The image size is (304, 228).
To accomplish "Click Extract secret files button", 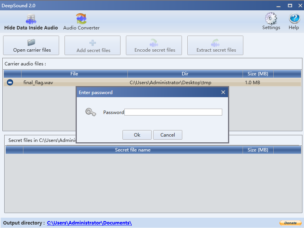I will point(215,46).
